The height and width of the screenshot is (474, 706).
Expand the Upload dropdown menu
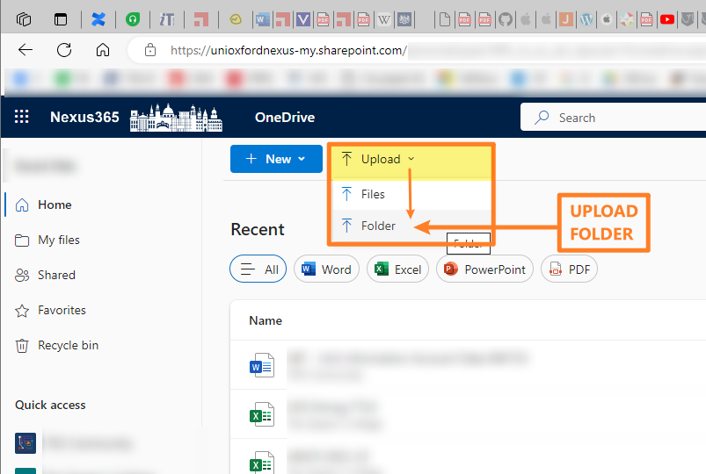378,159
